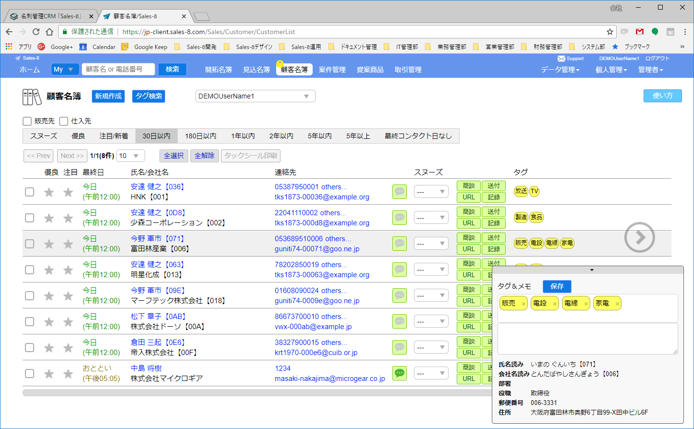
Task: Click the horizontal scrollbar under the table
Action: pyautogui.click(x=257, y=393)
